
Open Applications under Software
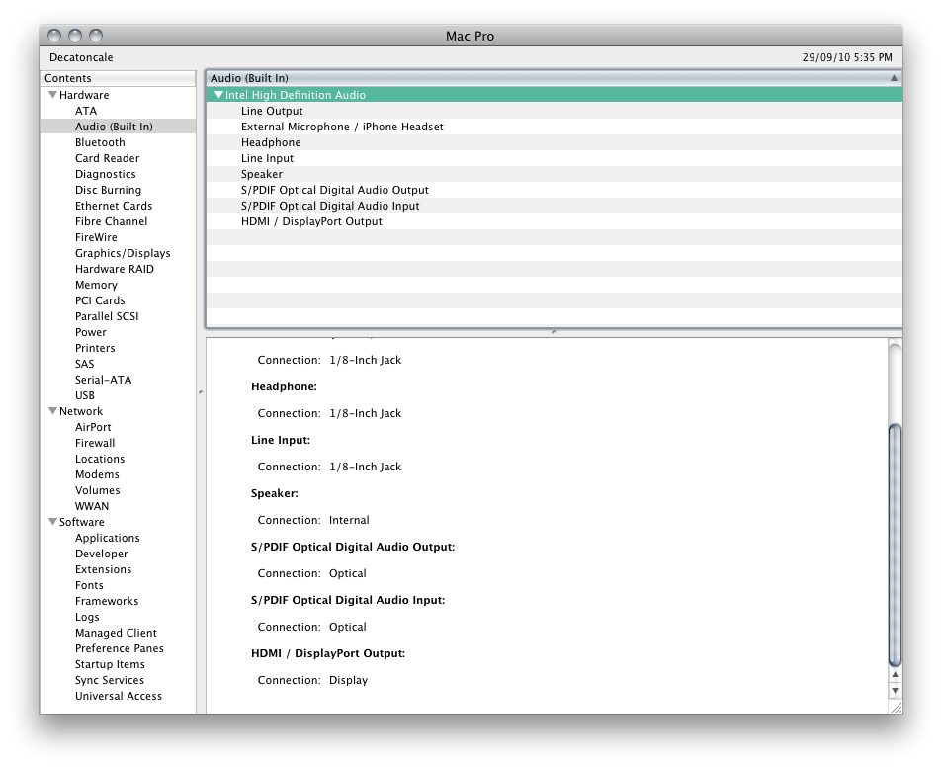(108, 538)
